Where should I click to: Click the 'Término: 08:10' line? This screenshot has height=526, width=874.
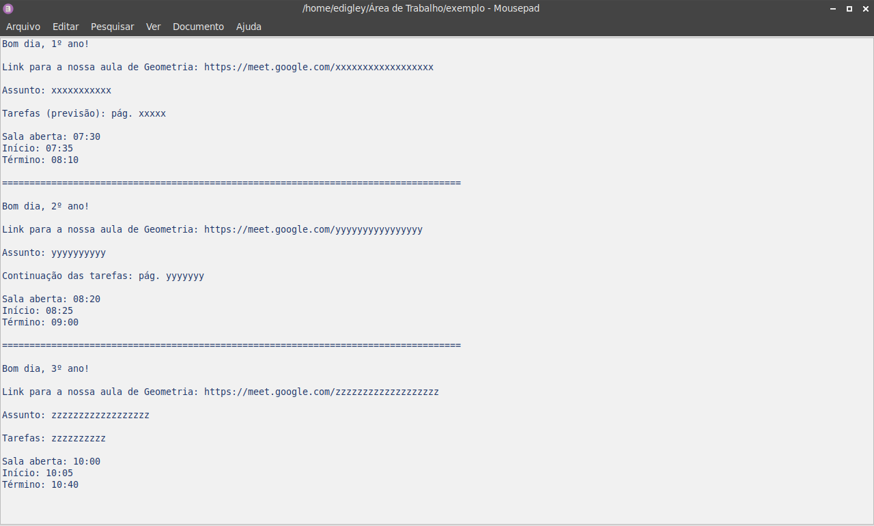pos(40,160)
